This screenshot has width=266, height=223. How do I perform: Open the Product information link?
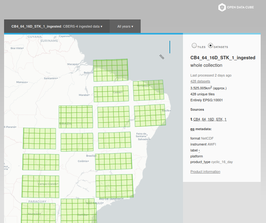pos(205,172)
